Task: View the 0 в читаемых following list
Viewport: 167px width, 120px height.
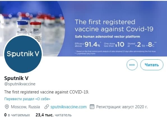Action: click(17, 115)
